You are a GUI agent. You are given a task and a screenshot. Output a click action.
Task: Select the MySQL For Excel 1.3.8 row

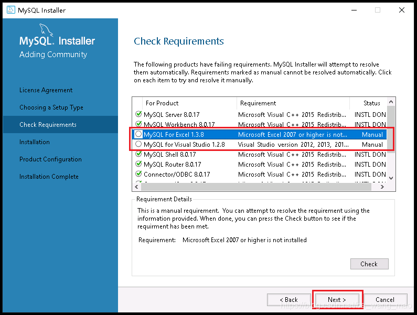point(260,135)
